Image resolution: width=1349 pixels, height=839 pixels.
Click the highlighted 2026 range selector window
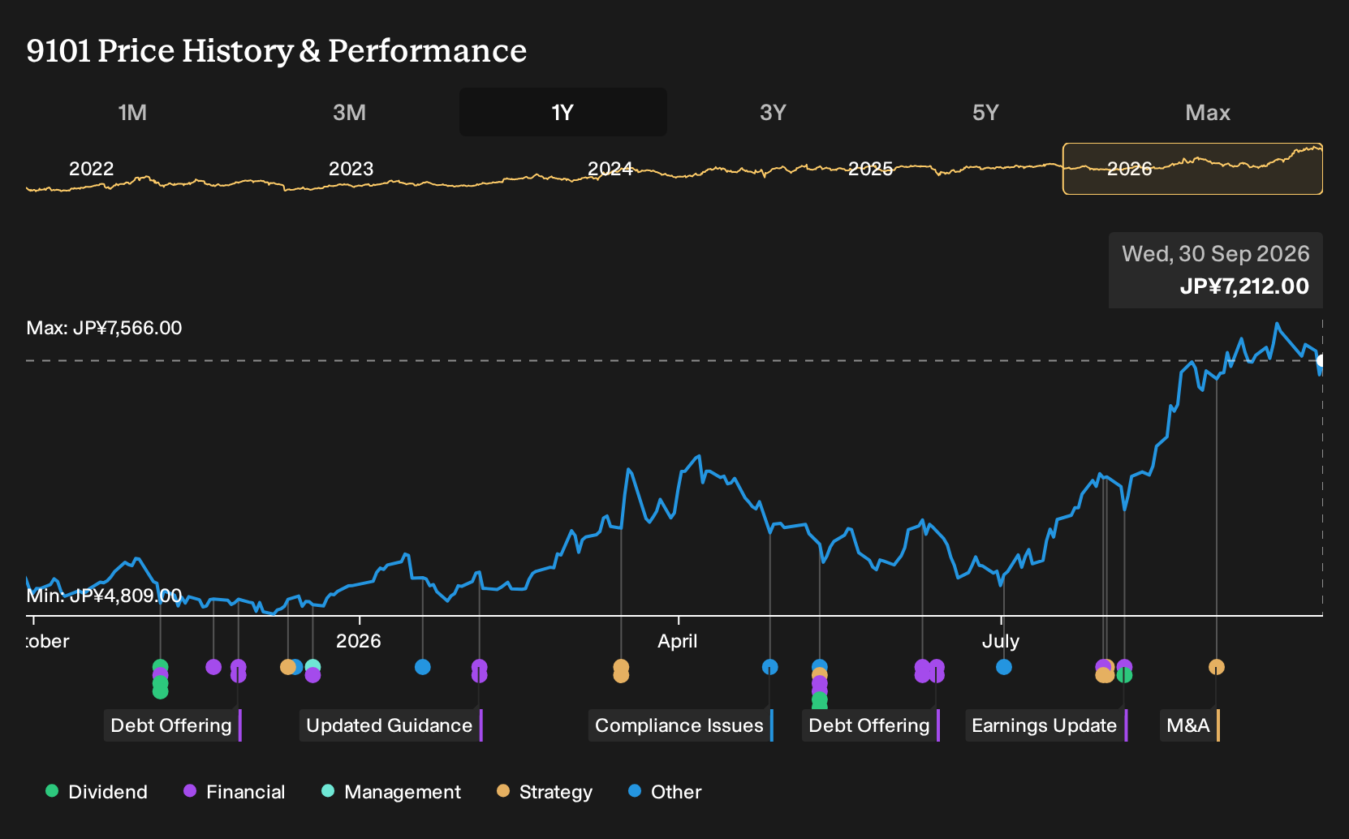click(1192, 169)
